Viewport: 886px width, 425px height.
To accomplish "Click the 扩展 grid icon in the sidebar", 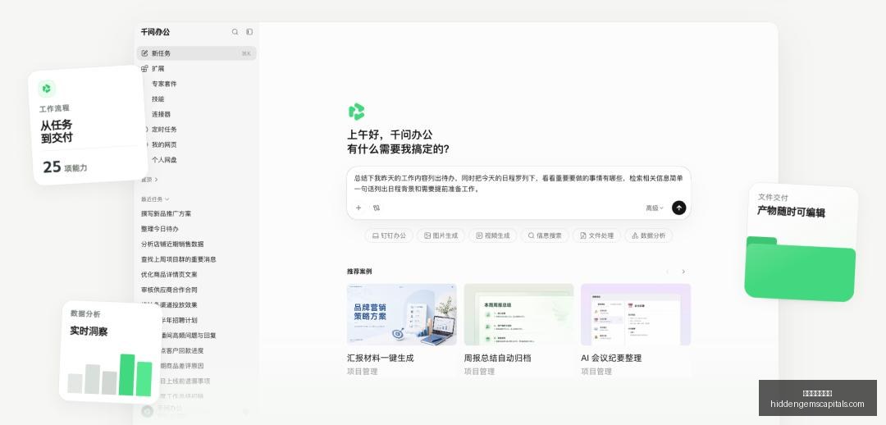I will click(x=144, y=68).
